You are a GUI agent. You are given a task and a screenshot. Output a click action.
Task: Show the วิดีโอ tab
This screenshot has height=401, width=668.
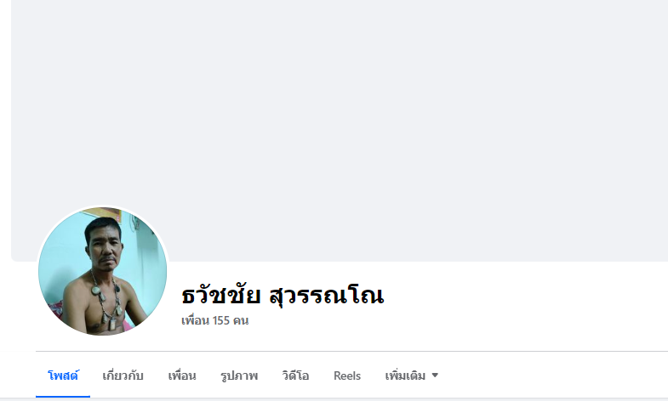(x=295, y=376)
